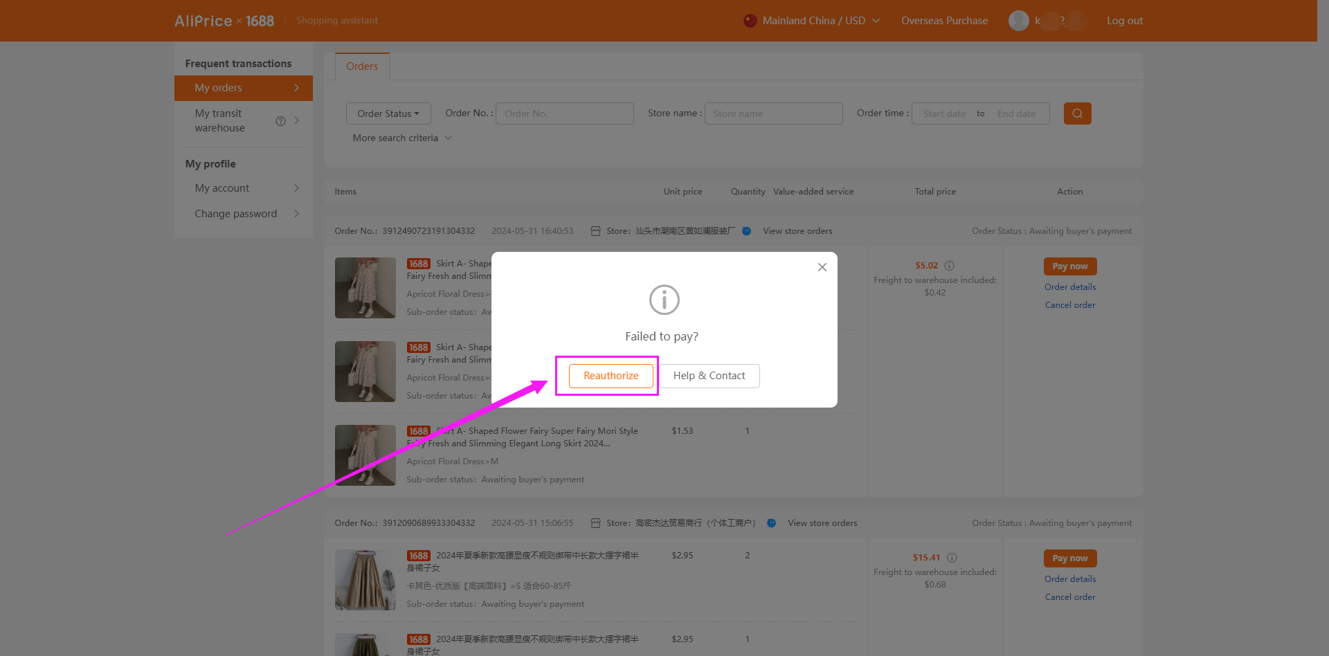The image size is (1329, 656).
Task: Click the Store name input field
Action: (773, 113)
